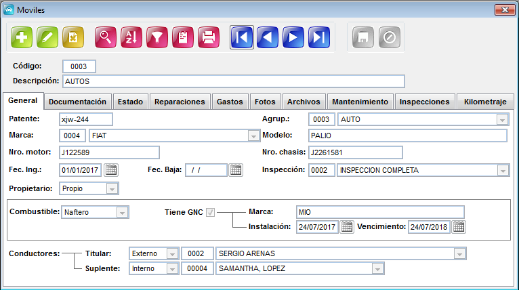Viewport: 519px width, 290px height.
Task: Expand the SERGIO ARENAS driver dropdown
Action: point(459,254)
